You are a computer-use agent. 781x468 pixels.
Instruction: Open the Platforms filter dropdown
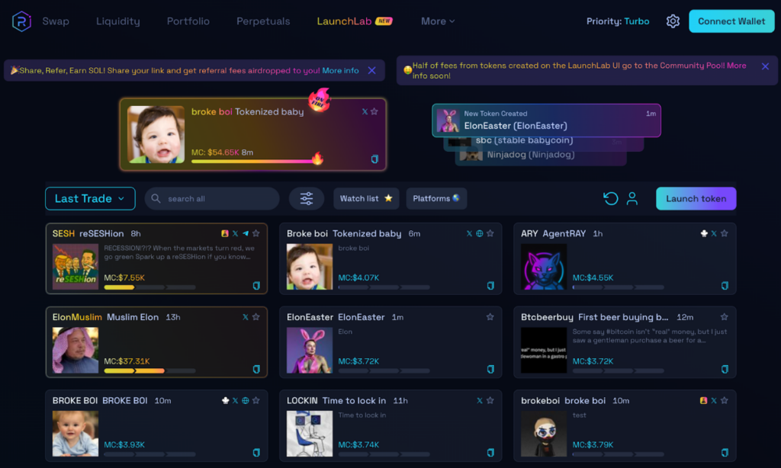pyautogui.click(x=436, y=199)
